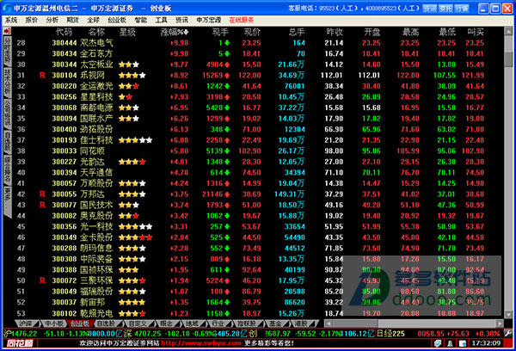Open the red 在线服务 menu
The height and width of the screenshot is (351, 516).
242,20
